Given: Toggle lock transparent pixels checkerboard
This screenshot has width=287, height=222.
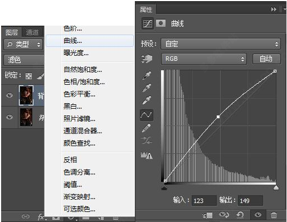Looking at the screenshot, I should tap(29, 76).
